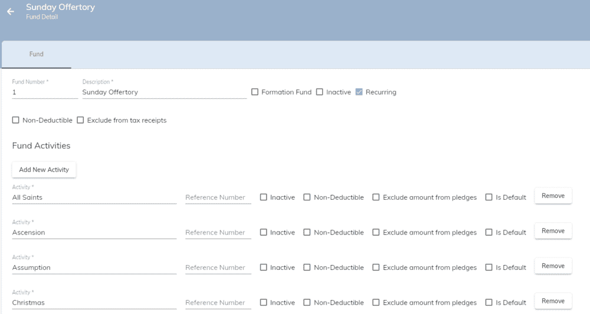Tick the fund-level Non-Deductible checkbox
The width and height of the screenshot is (590, 314).
(x=16, y=120)
